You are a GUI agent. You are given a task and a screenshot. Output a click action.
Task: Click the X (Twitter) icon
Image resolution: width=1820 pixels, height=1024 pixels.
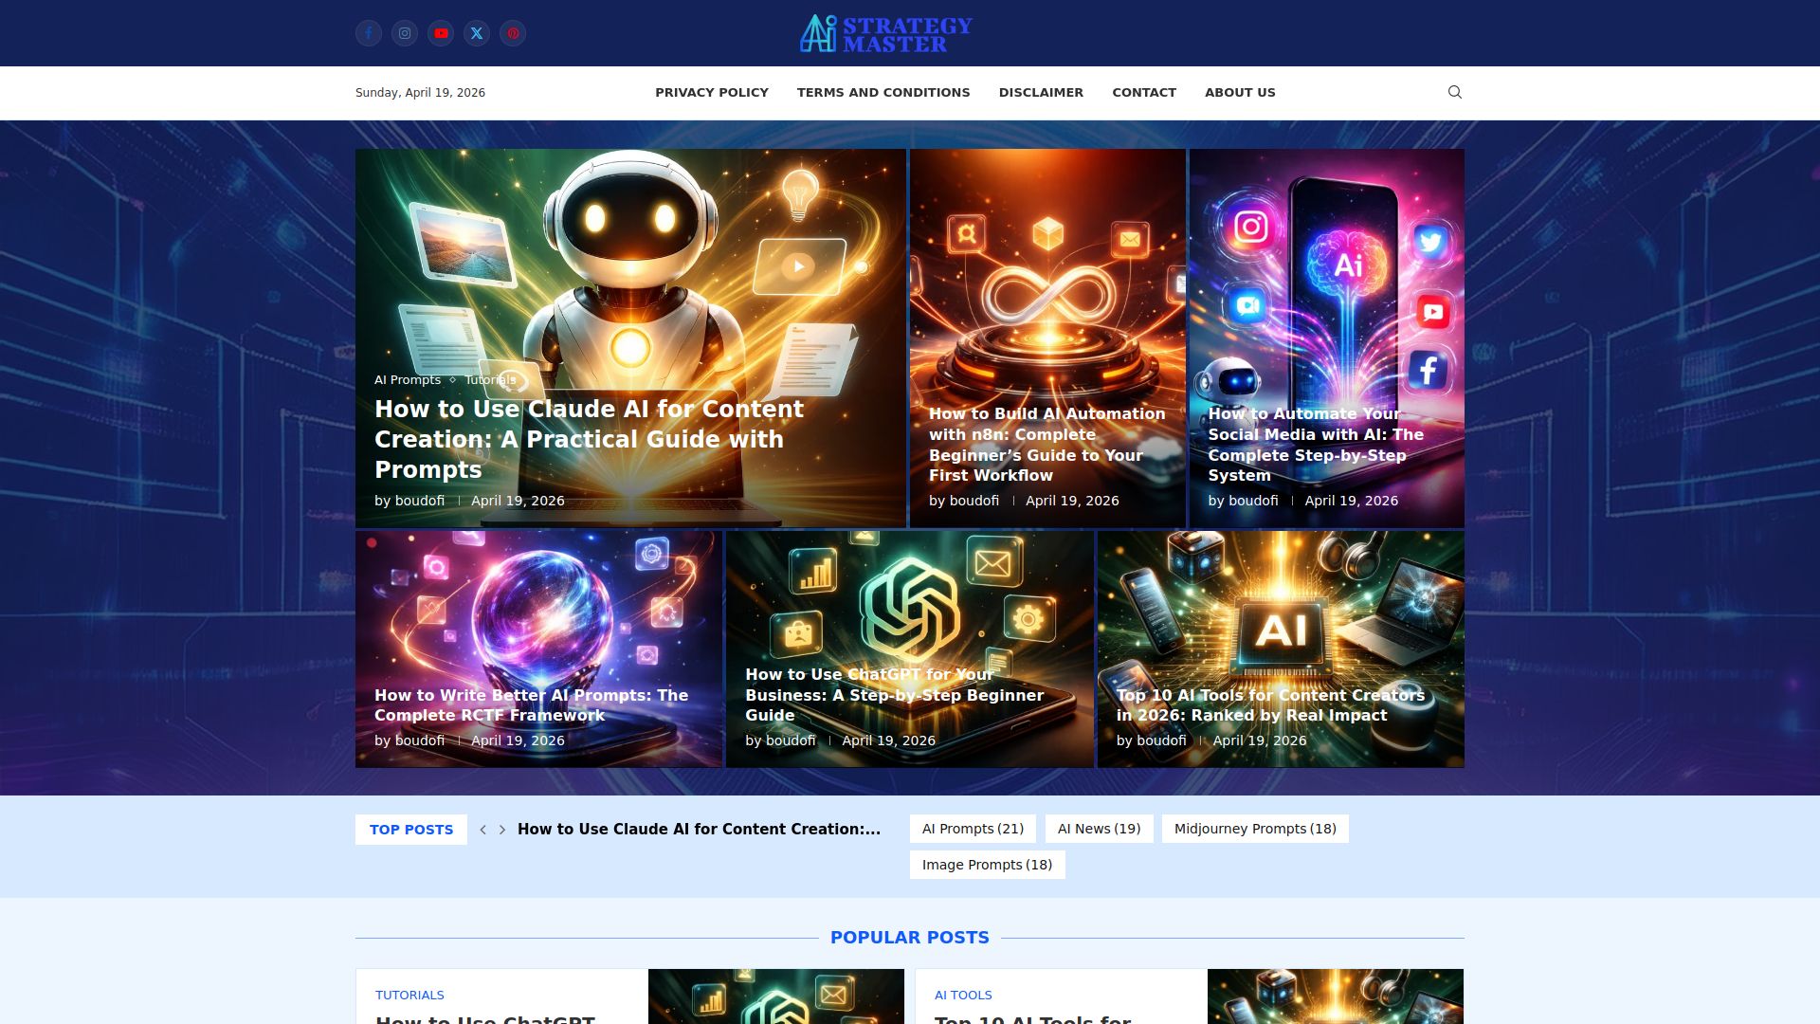[477, 33]
